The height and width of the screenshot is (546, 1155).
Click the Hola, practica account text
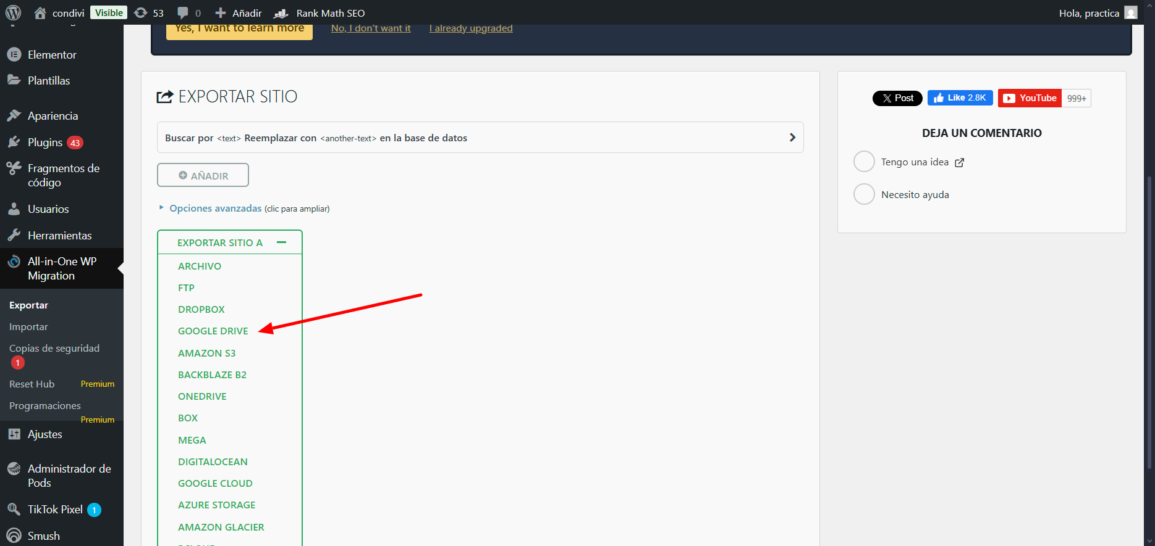[x=1089, y=13]
